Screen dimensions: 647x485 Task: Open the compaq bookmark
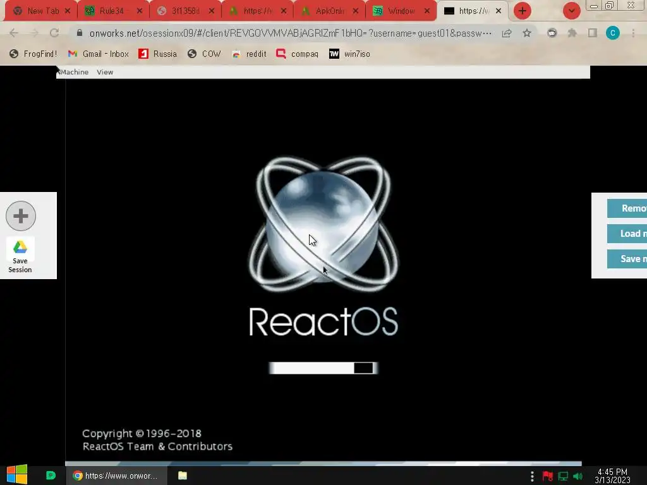297,54
